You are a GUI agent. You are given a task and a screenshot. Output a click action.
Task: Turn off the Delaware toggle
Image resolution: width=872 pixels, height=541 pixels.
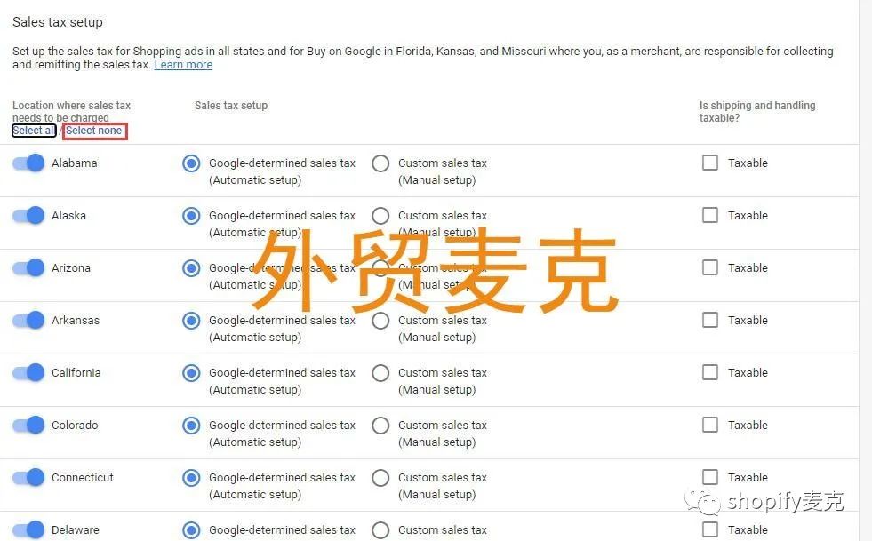[28, 529]
